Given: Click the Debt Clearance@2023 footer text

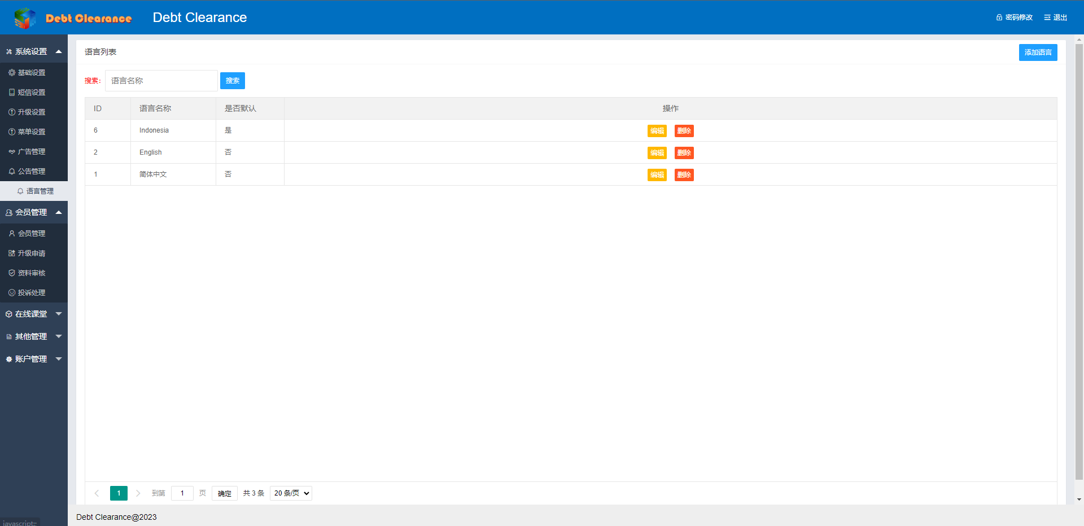Looking at the screenshot, I should coord(116,517).
